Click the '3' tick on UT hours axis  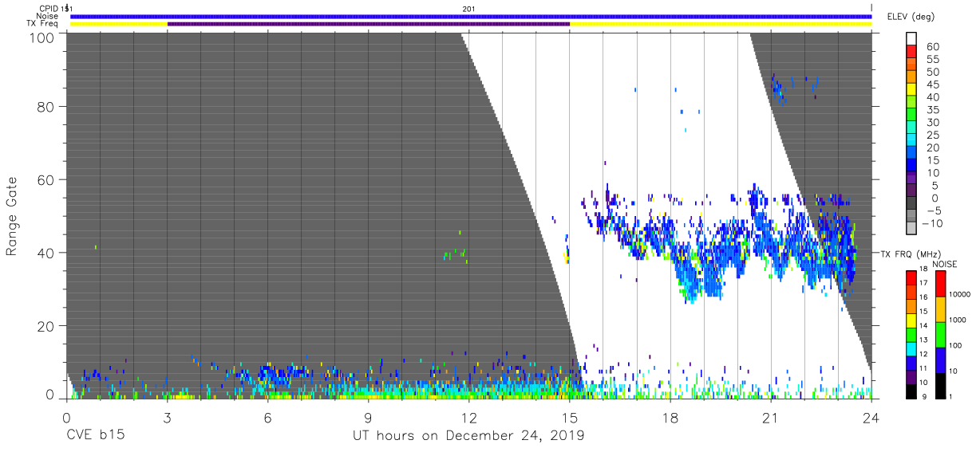click(x=167, y=418)
